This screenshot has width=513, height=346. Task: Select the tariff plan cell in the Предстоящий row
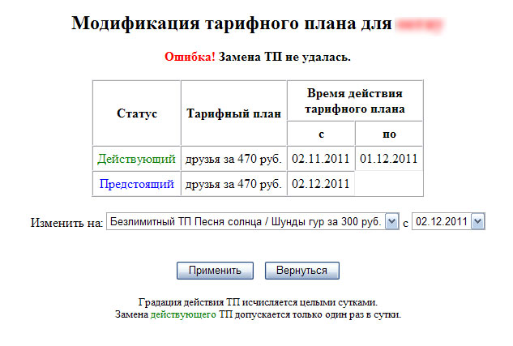pos(233,184)
